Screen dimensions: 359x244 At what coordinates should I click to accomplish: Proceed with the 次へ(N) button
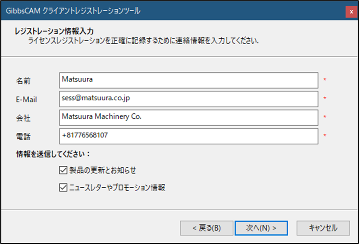coord(261,228)
